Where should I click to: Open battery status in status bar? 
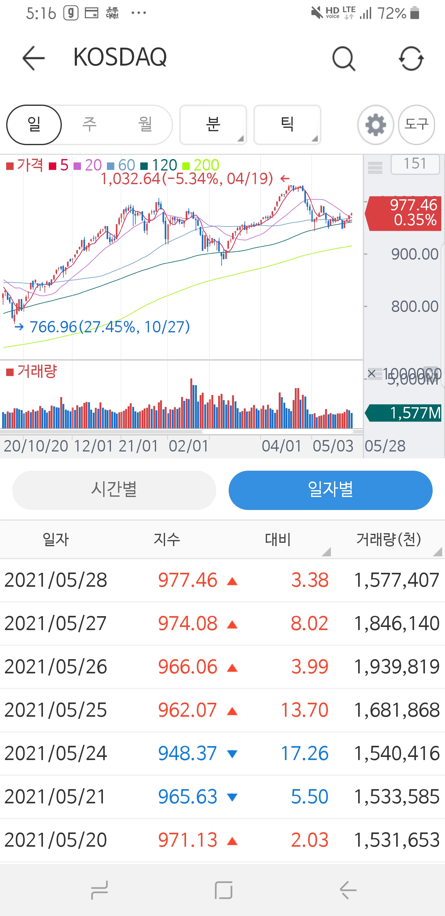(x=414, y=13)
